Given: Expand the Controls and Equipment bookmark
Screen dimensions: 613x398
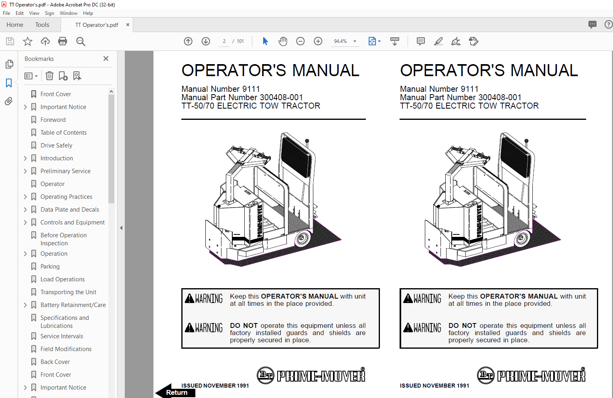Looking at the screenshot, I should point(25,222).
